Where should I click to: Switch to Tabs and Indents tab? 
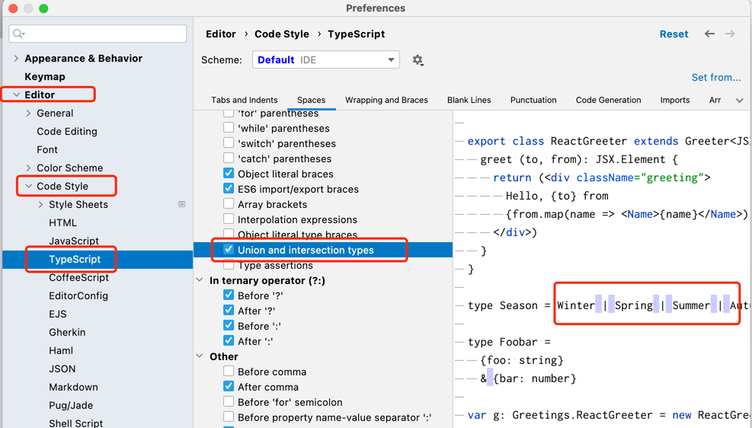click(x=244, y=100)
